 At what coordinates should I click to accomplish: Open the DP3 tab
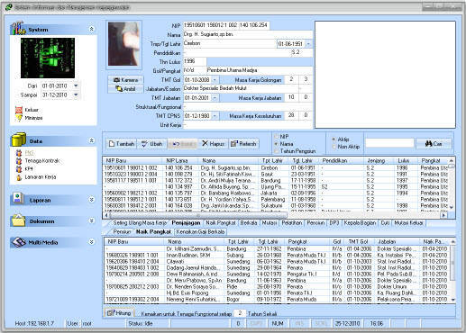(x=334, y=223)
